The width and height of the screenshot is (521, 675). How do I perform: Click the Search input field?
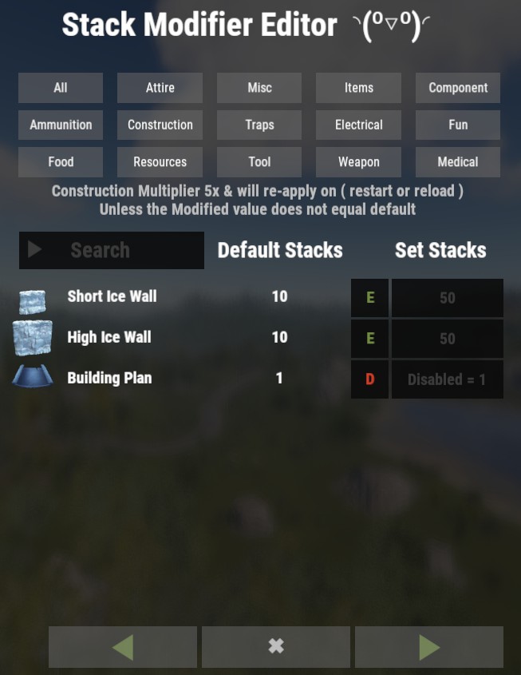(112, 250)
